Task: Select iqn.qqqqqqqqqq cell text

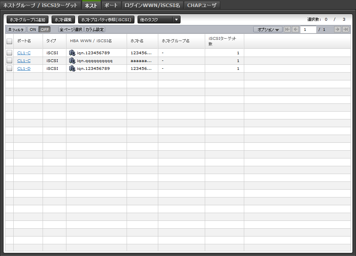Action: [x=95, y=61]
